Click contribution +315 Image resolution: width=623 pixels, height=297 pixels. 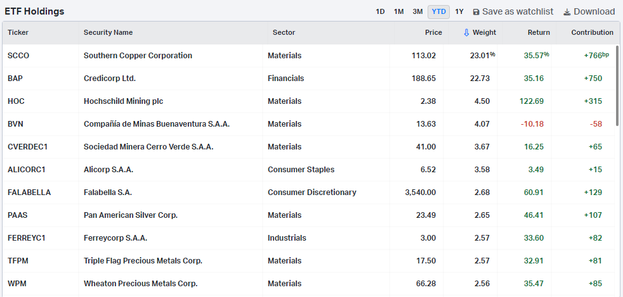coord(593,101)
